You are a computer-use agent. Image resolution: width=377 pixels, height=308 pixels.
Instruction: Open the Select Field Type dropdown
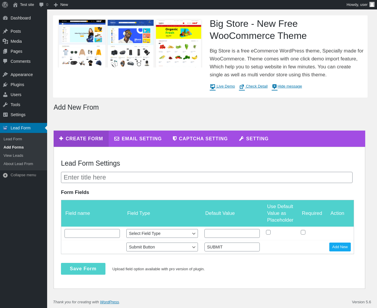162,233
